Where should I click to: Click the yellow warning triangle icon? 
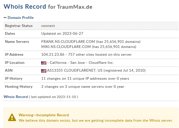pos(12,117)
